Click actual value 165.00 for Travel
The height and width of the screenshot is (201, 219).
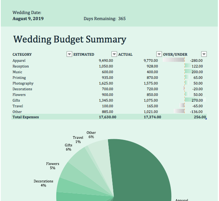[x=152, y=106]
